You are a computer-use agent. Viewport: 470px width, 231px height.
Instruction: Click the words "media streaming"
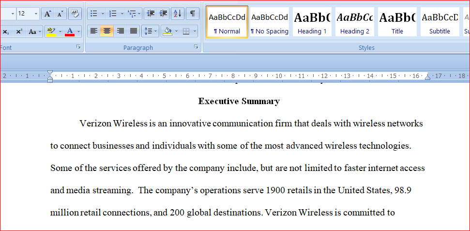99,190
